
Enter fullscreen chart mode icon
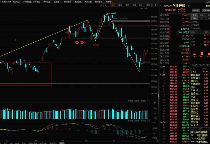pos(156,5)
